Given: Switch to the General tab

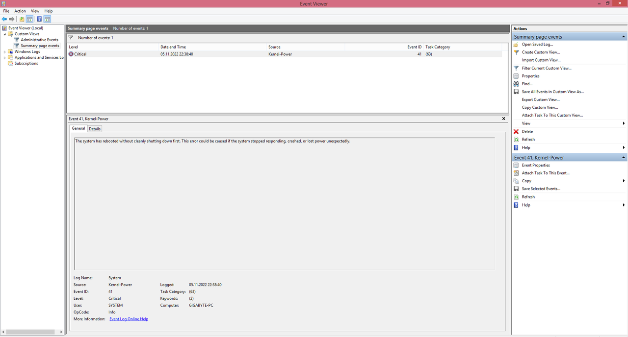Looking at the screenshot, I should pyautogui.click(x=78, y=128).
